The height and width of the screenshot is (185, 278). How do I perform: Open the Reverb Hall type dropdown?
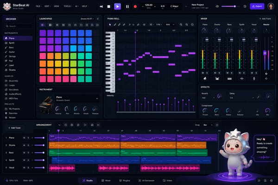coord(208,98)
